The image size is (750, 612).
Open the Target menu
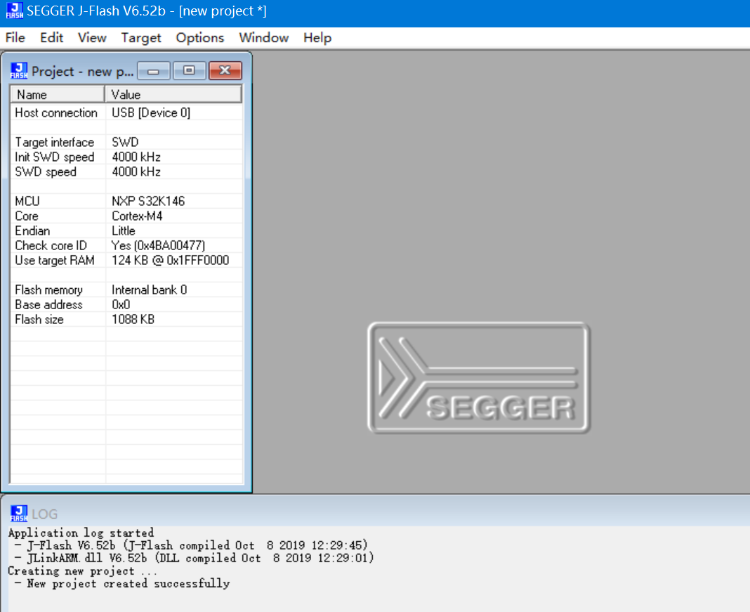click(140, 38)
